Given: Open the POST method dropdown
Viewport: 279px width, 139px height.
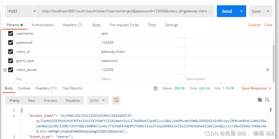Looking at the screenshot, I should coord(22,11).
